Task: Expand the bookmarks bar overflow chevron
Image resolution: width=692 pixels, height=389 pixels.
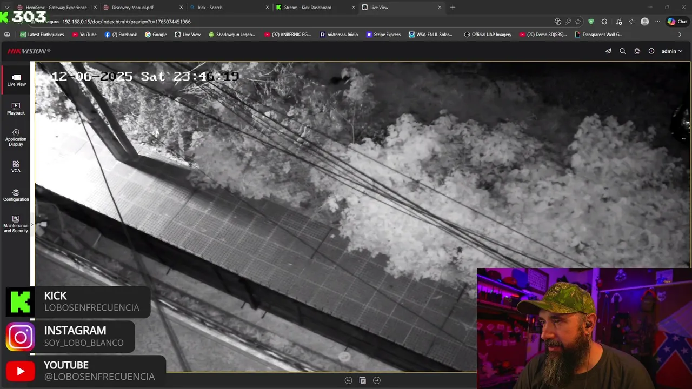Action: [x=680, y=35]
